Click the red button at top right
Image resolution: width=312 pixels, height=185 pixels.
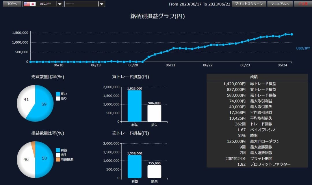[303, 4]
